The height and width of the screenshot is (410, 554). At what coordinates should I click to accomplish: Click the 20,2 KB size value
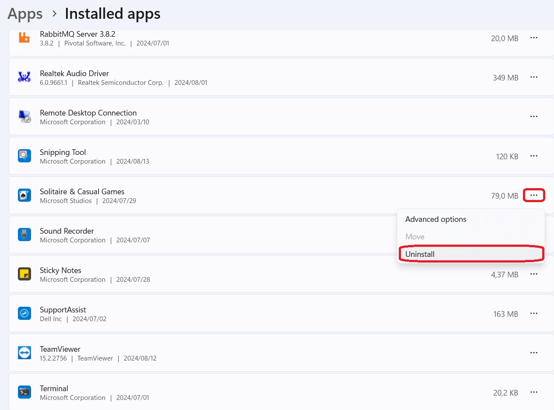[506, 393]
